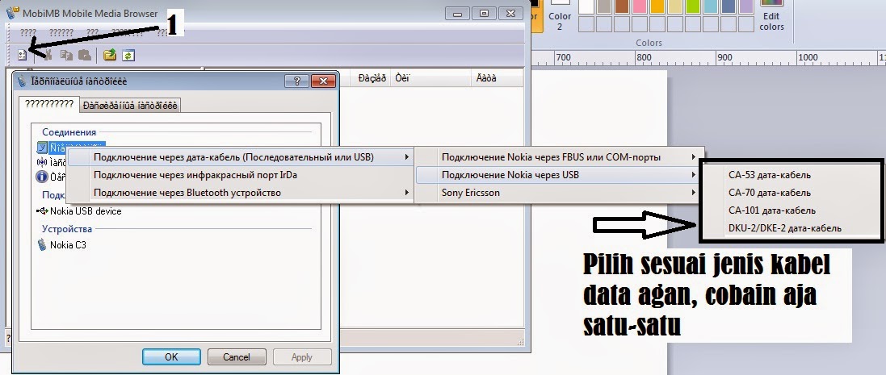This screenshot has height=375, width=886.
Task: Choose Подключение через Bluetooth устройство
Action: (240, 193)
